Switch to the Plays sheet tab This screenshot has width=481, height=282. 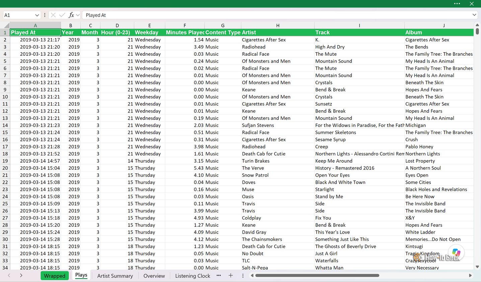click(81, 275)
